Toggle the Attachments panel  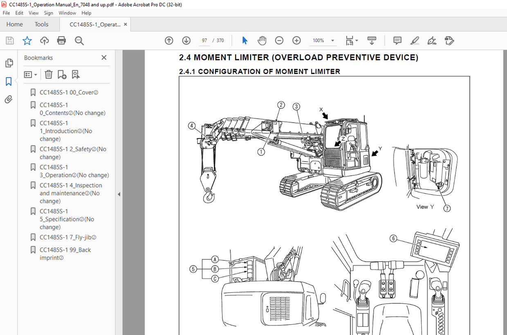click(9, 99)
